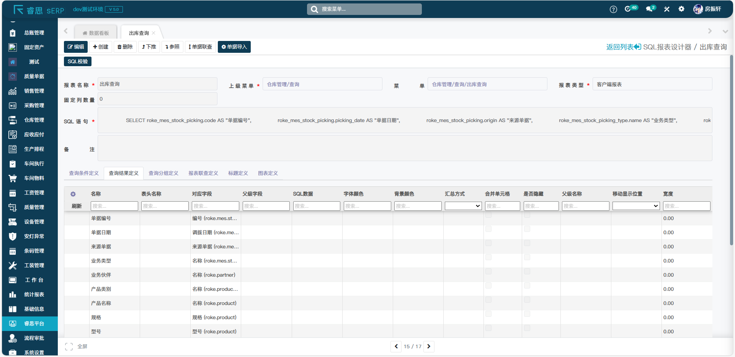Toggle 合并单元格 checkbox for 单据日期 row
The width and height of the screenshot is (735, 357).
[x=488, y=229]
